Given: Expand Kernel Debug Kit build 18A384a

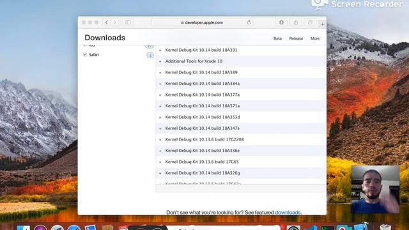Looking at the screenshot, I should click(x=160, y=84).
